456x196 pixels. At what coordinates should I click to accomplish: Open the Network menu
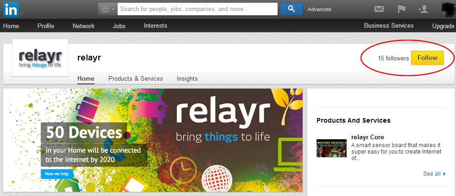tap(83, 26)
